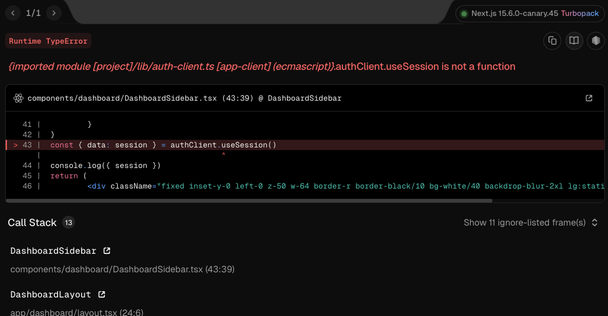This screenshot has width=608, height=316.
Task: Click the Next.js 15.6.0-canary.45 version badge
Action: (x=514, y=14)
